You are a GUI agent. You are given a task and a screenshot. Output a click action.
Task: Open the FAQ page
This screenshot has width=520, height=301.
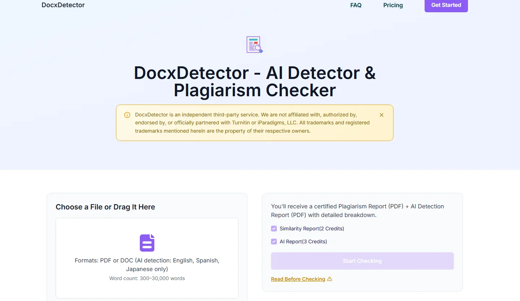click(x=356, y=5)
